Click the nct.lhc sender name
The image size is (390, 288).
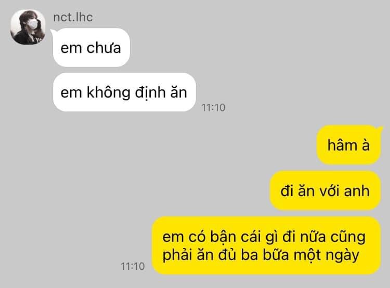click(73, 17)
